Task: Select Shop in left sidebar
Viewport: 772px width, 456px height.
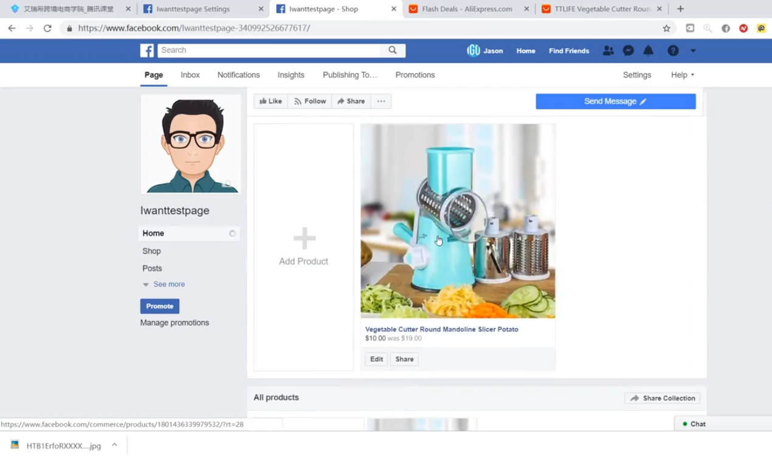Action: point(152,251)
